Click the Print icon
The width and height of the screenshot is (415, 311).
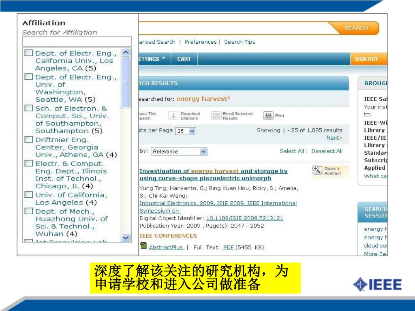[x=268, y=115]
